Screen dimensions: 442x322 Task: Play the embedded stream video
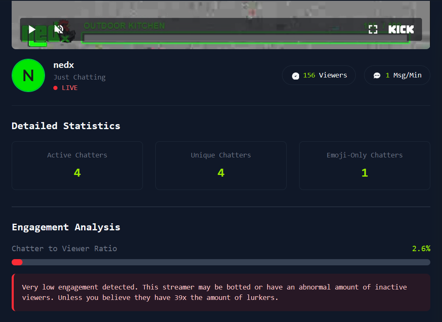32,29
